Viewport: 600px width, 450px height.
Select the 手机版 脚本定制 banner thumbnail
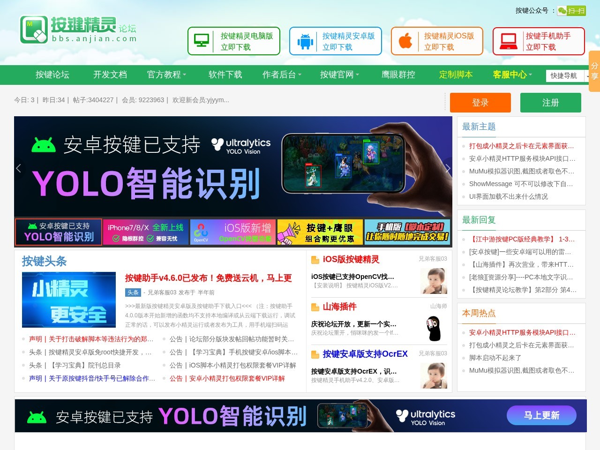tap(407, 232)
